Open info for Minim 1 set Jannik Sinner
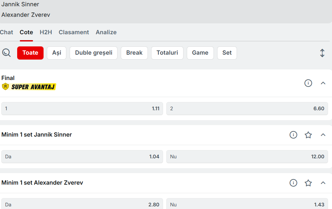The width and height of the screenshot is (332, 209). (x=293, y=135)
